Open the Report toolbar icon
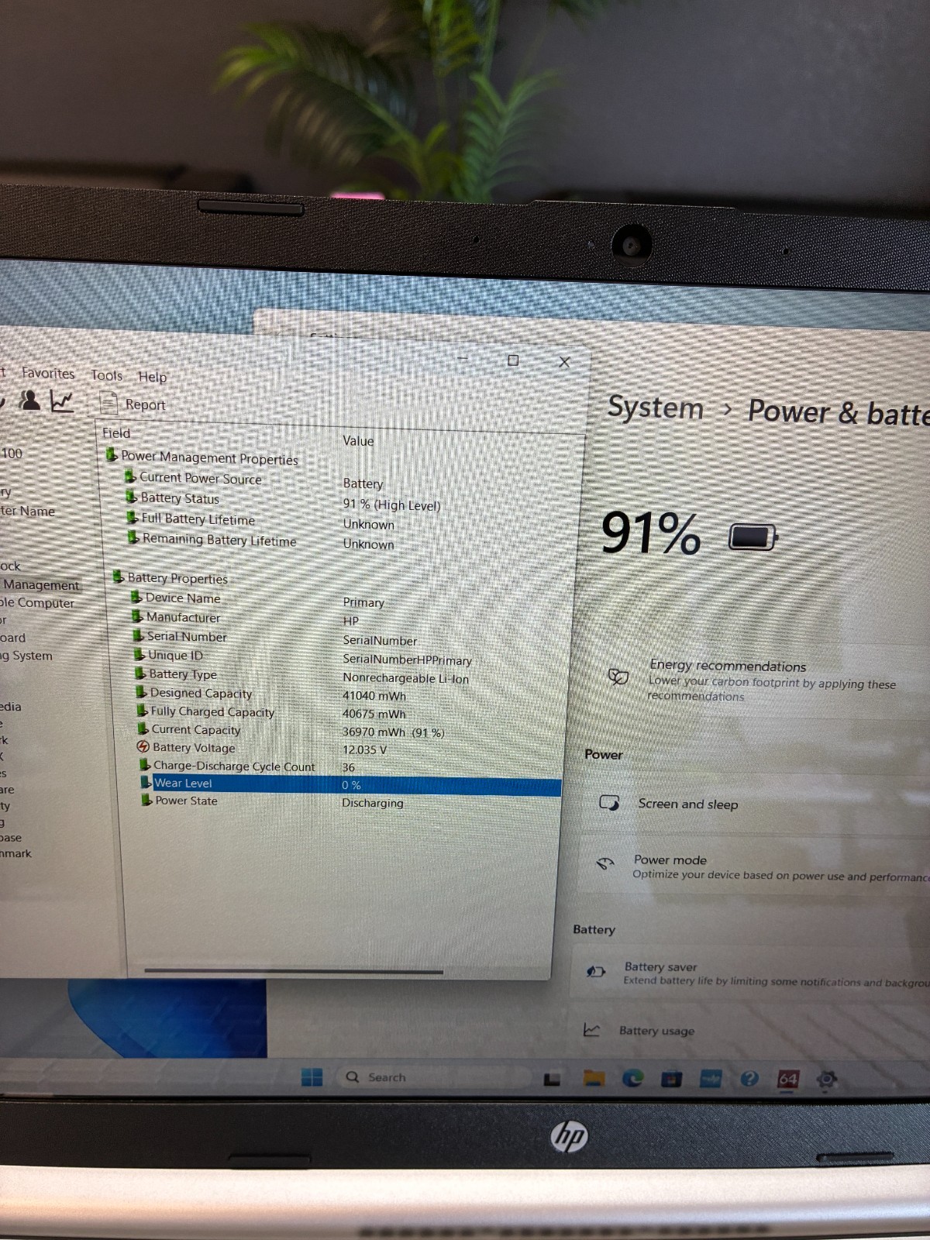This screenshot has height=1240, width=930. point(108,403)
